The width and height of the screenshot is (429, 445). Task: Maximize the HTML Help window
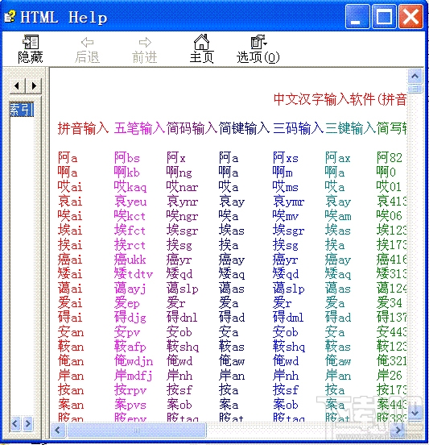tap(384, 16)
